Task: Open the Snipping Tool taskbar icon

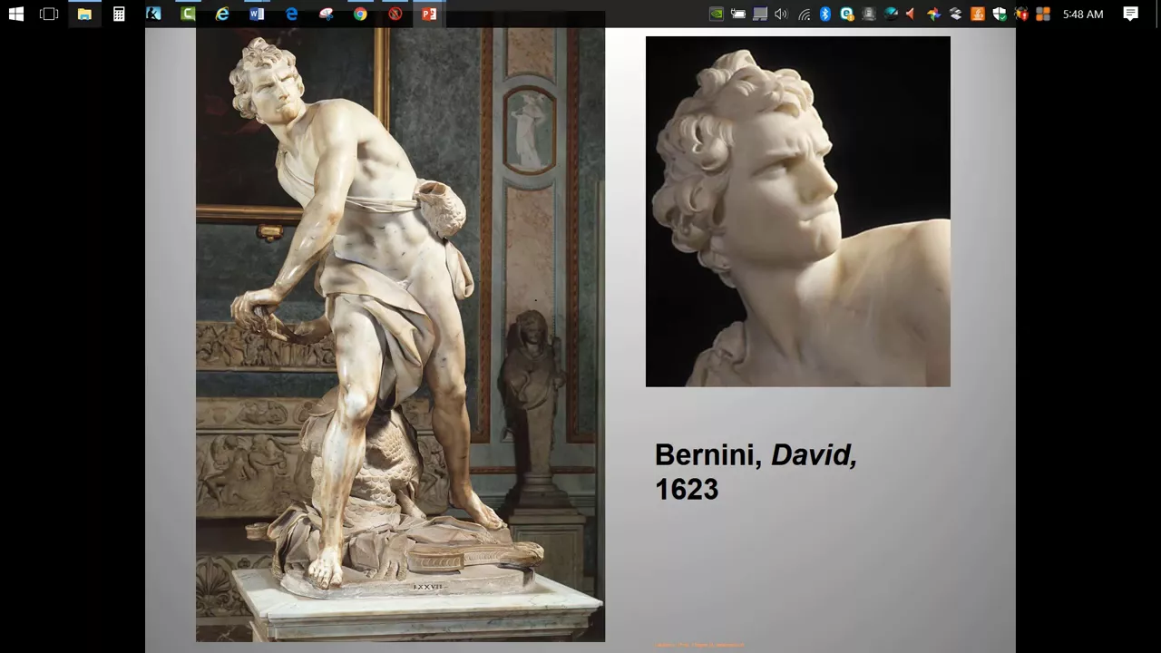Action: [326, 14]
